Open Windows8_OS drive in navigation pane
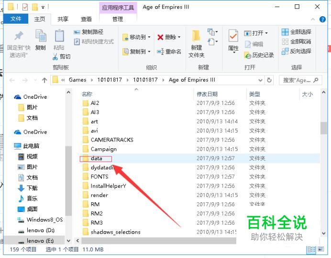331x258 pixels. 40,220
